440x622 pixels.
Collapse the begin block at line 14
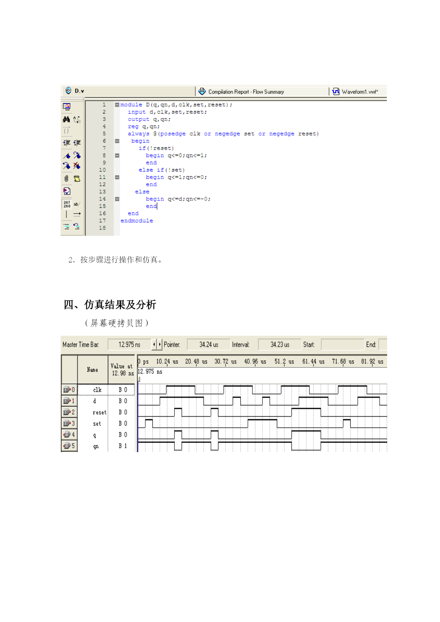(117, 199)
